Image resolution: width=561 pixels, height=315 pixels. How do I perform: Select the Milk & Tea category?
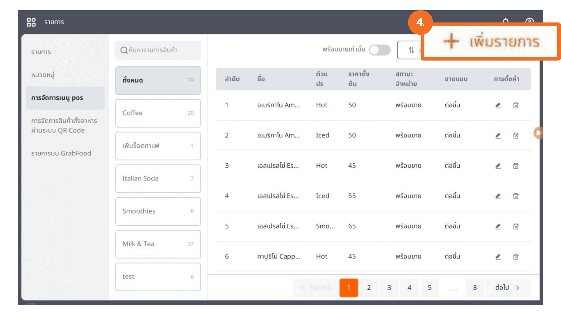[x=158, y=244]
